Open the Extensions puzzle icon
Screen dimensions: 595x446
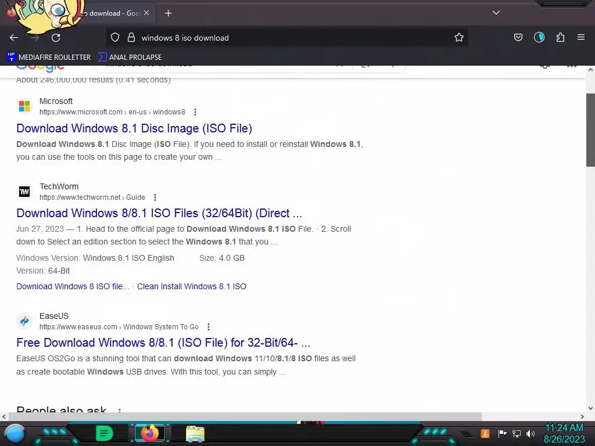pyautogui.click(x=560, y=38)
